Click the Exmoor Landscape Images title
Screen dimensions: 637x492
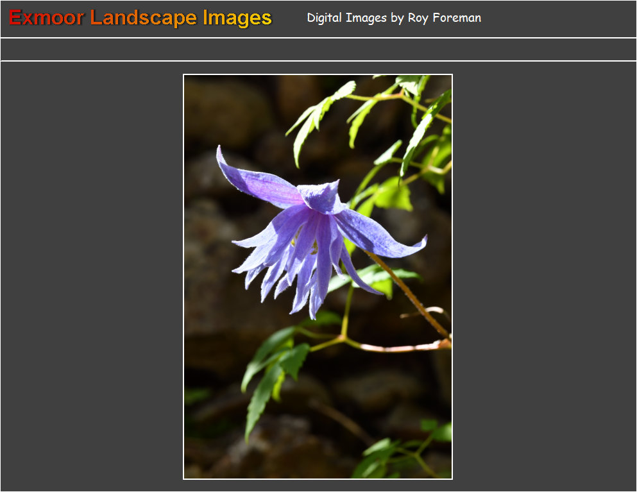140,18
